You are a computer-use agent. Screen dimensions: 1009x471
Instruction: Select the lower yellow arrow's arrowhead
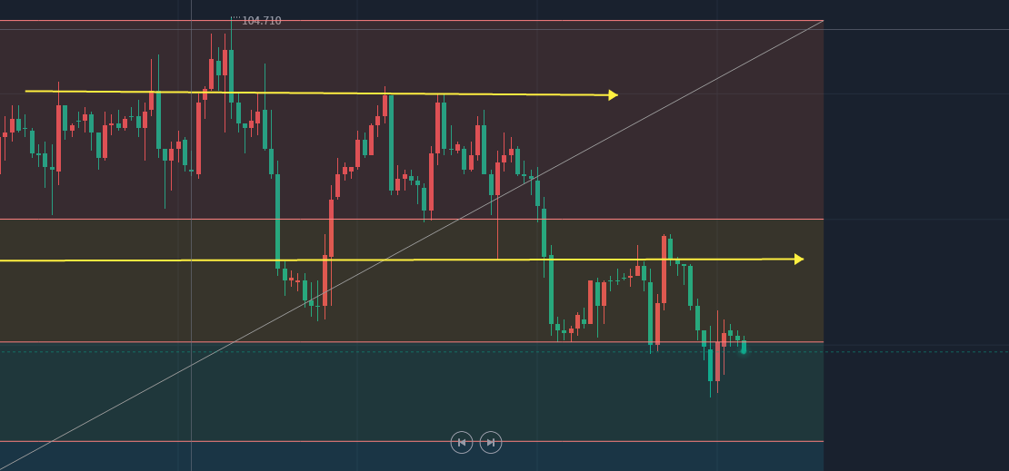(x=798, y=260)
